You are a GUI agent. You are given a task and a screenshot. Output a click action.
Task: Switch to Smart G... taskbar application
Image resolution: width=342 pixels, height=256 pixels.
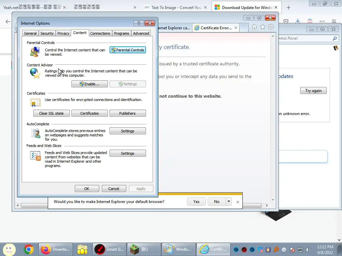[109, 249]
